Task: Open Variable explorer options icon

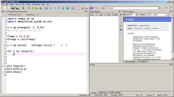Action: click(x=121, y=33)
